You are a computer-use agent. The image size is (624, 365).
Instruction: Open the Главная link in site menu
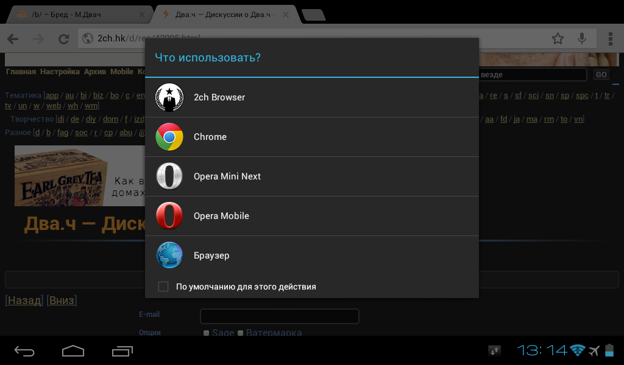click(x=21, y=72)
